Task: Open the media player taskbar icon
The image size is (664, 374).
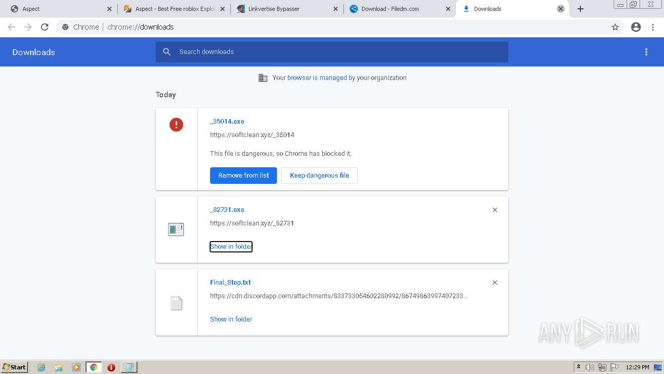Action: (76, 367)
